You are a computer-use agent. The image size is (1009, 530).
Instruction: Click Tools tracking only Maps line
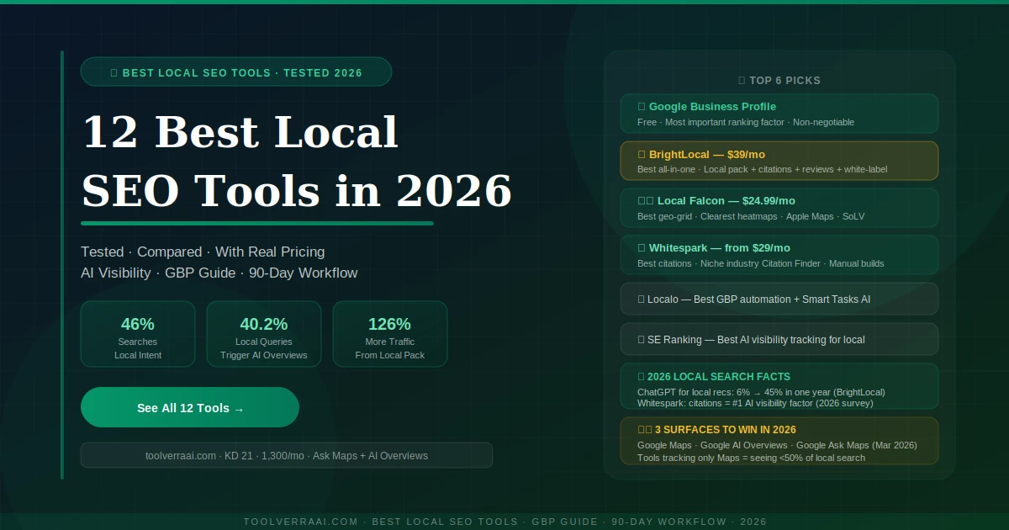(x=751, y=458)
